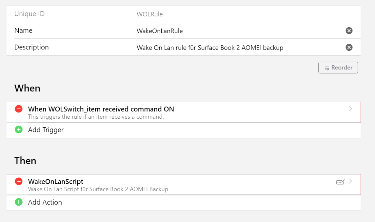The width and height of the screenshot is (375, 222).
Task: Click green plus icon beside Add Trigger
Action: tap(19, 130)
